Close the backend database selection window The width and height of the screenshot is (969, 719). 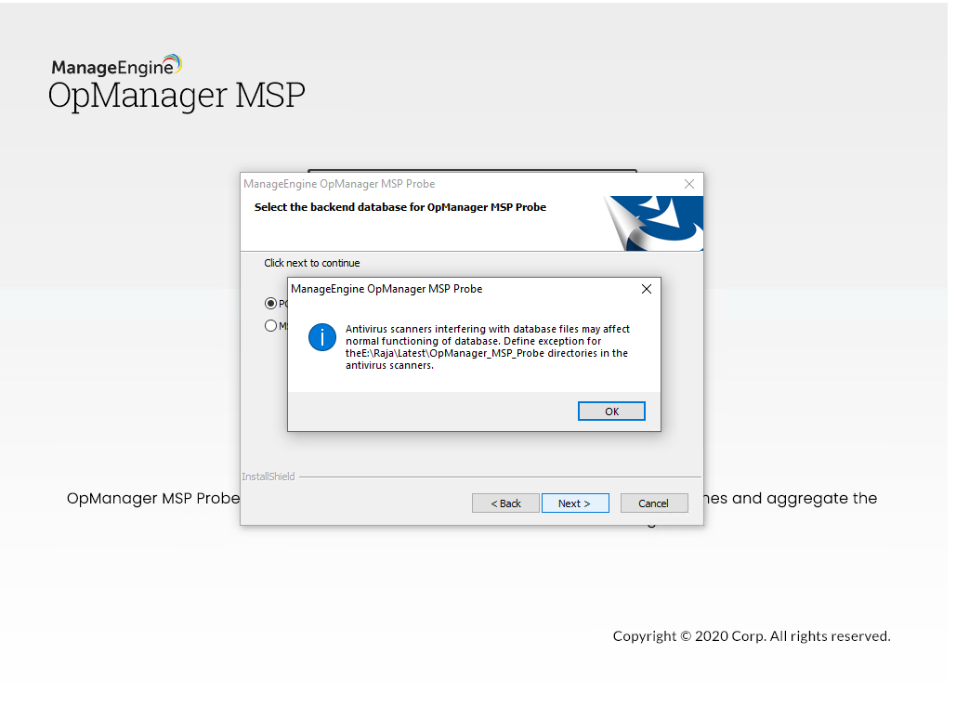tap(688, 184)
